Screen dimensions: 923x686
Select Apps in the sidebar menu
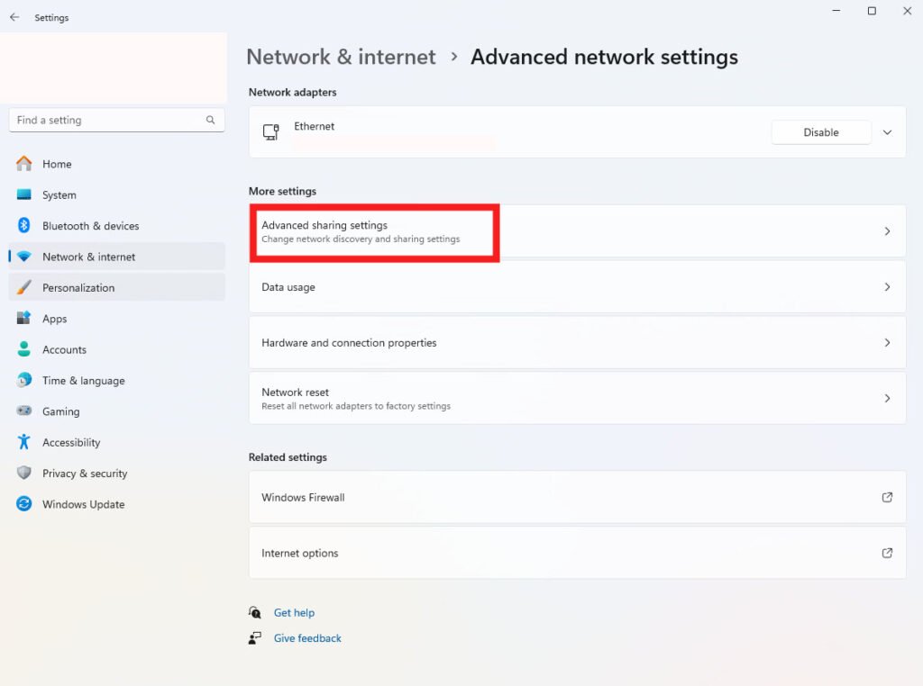click(55, 319)
